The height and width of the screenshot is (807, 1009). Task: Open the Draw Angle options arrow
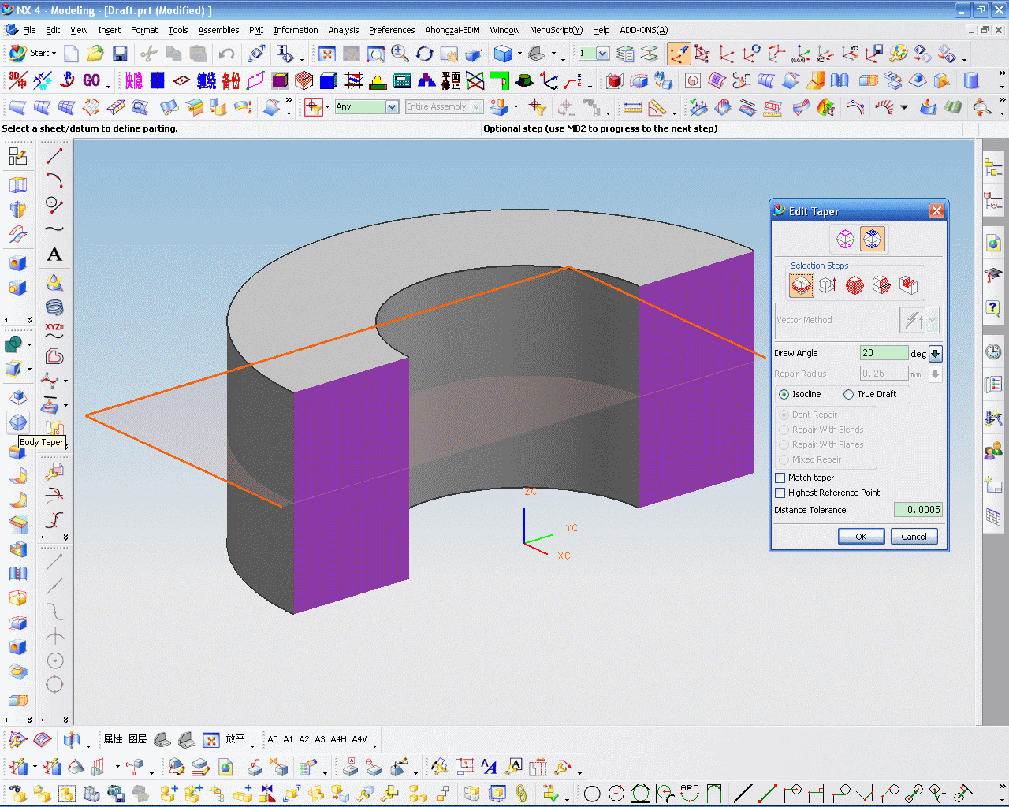936,353
